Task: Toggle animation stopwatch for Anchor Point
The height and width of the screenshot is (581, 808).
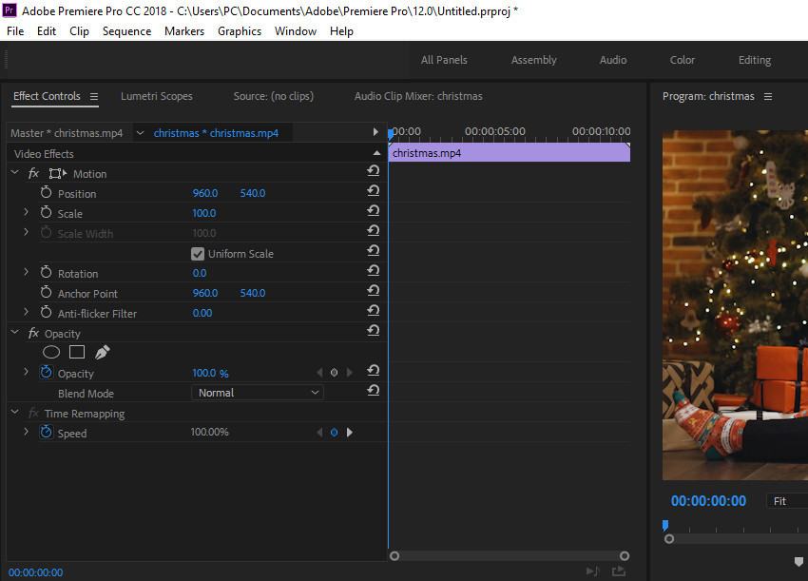Action: pyautogui.click(x=46, y=292)
